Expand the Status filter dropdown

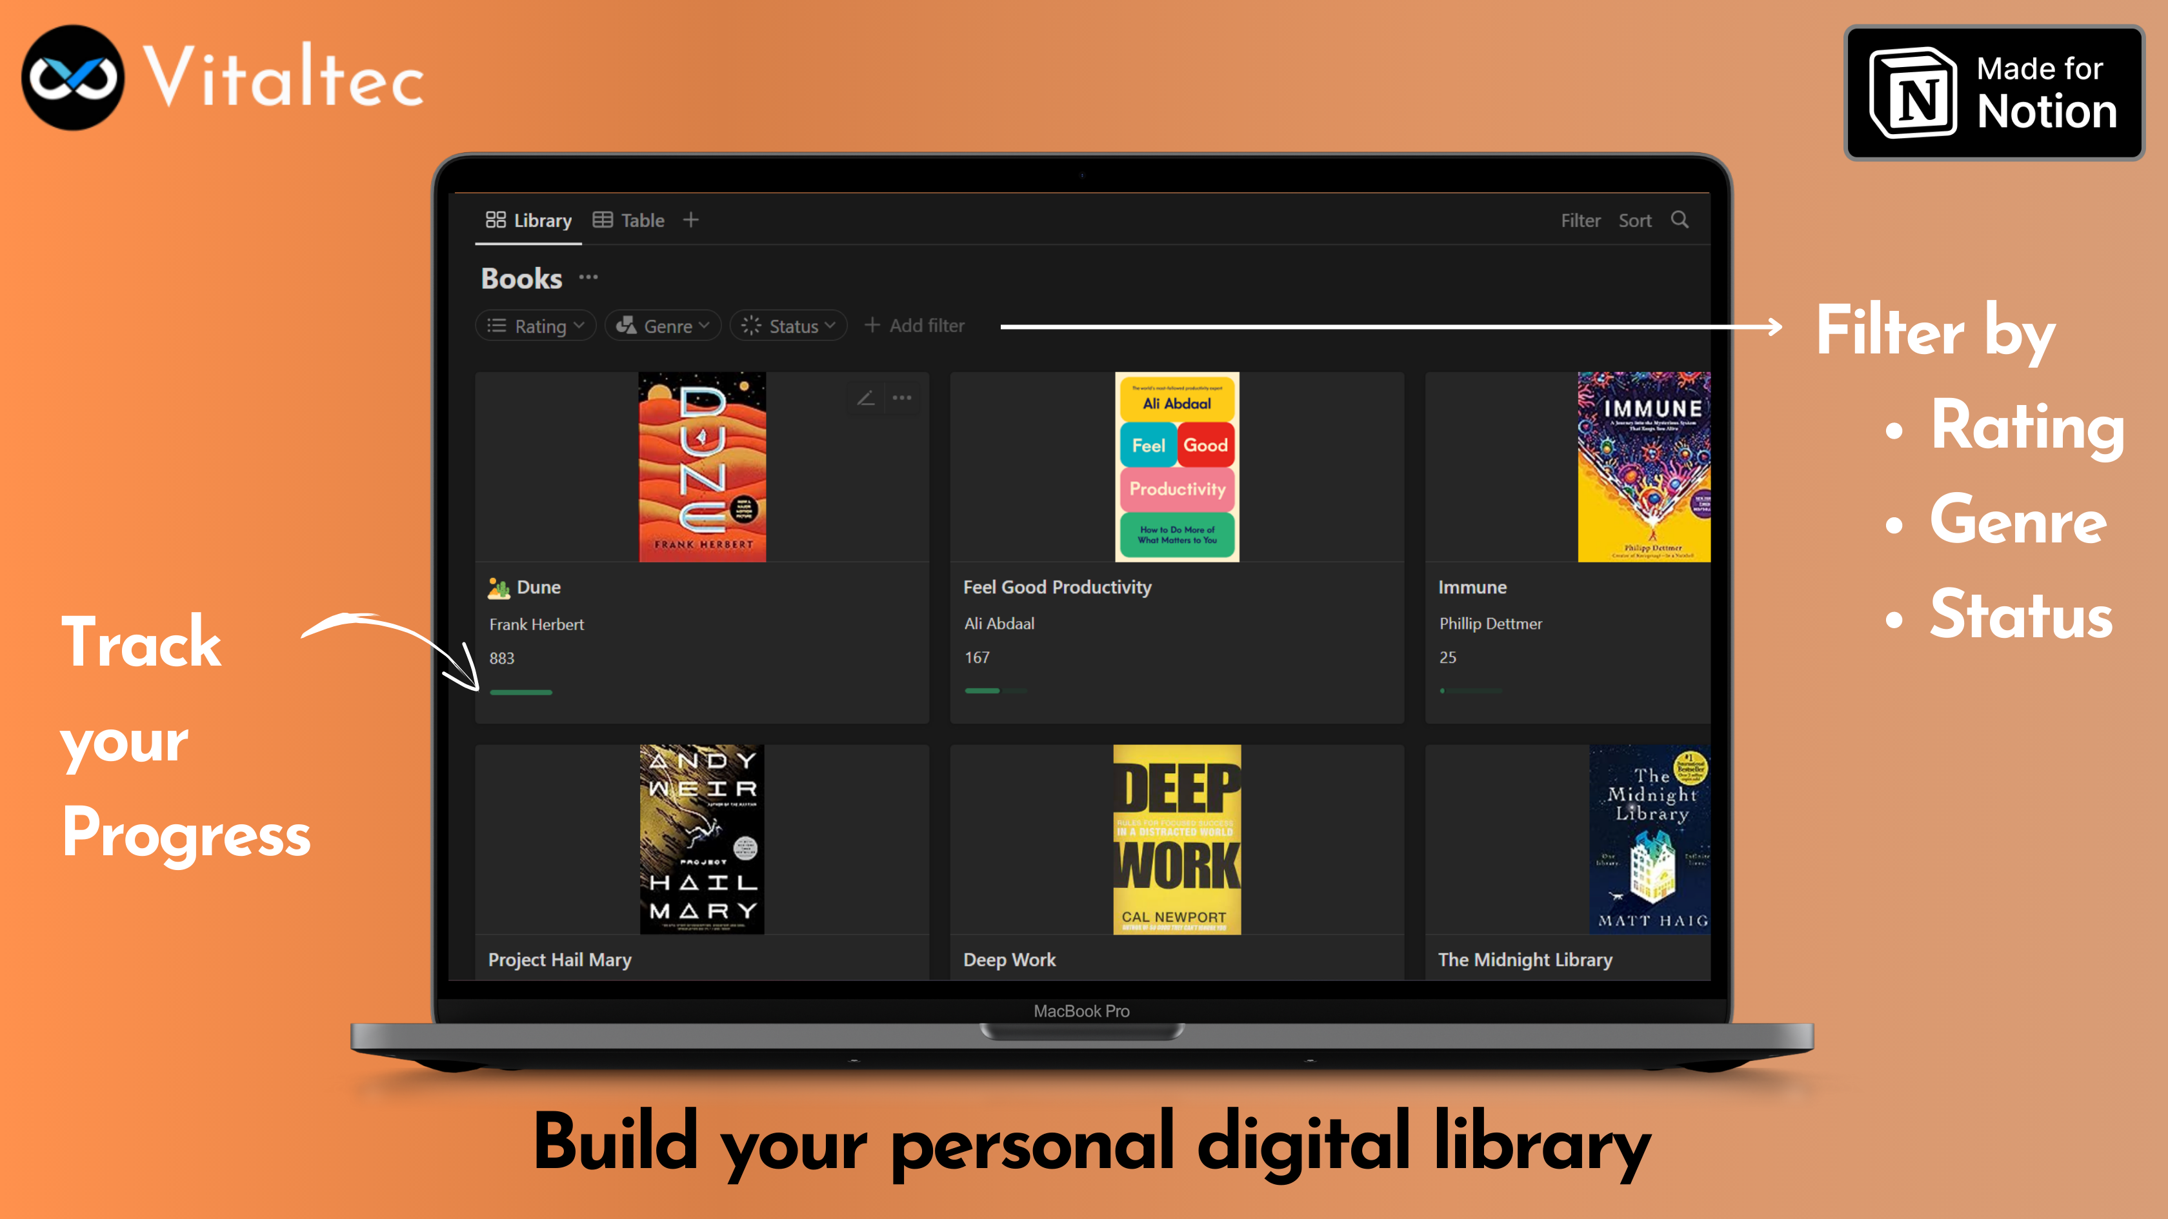pyautogui.click(x=788, y=326)
